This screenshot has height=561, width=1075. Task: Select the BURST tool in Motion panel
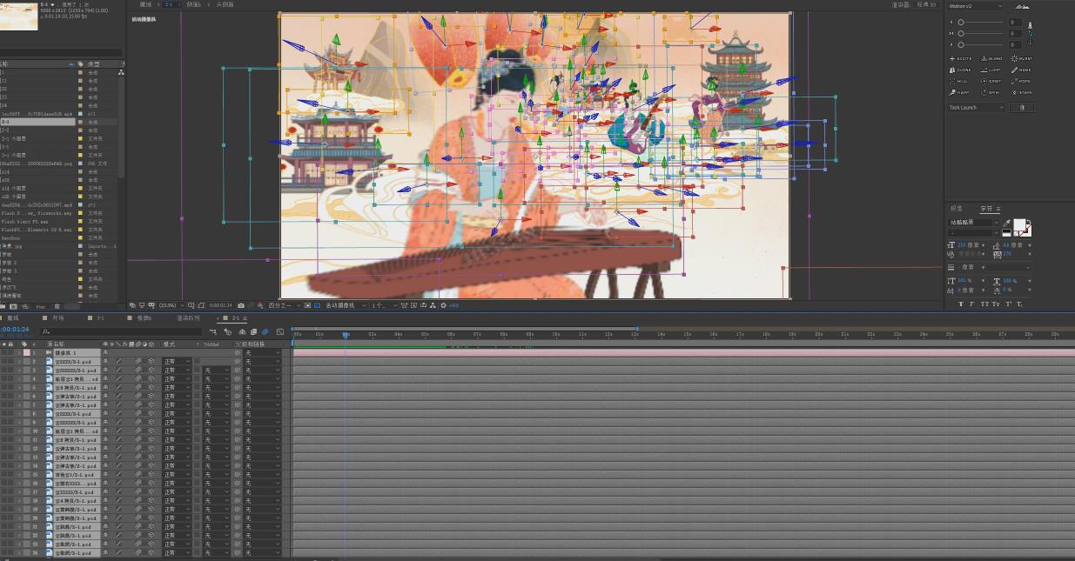1021,58
